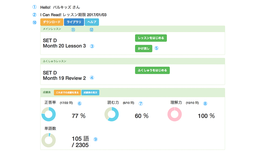Select the 単語数 donut chart
Viewport: 269px width, 155px height.
coord(48,140)
